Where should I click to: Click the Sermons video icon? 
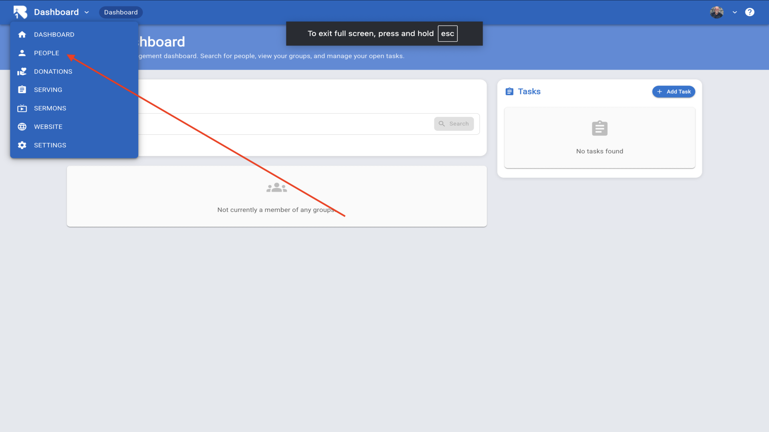coord(22,108)
